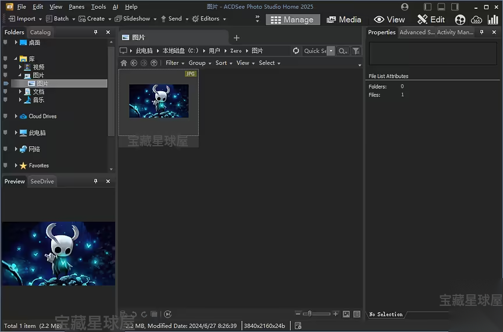Image resolution: width=503 pixels, height=332 pixels.
Task: Toggle Easy-Select marker beside 文档
Action: coord(5,92)
